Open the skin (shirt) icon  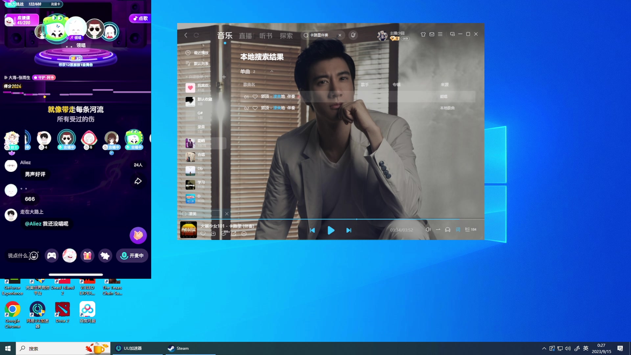(423, 34)
